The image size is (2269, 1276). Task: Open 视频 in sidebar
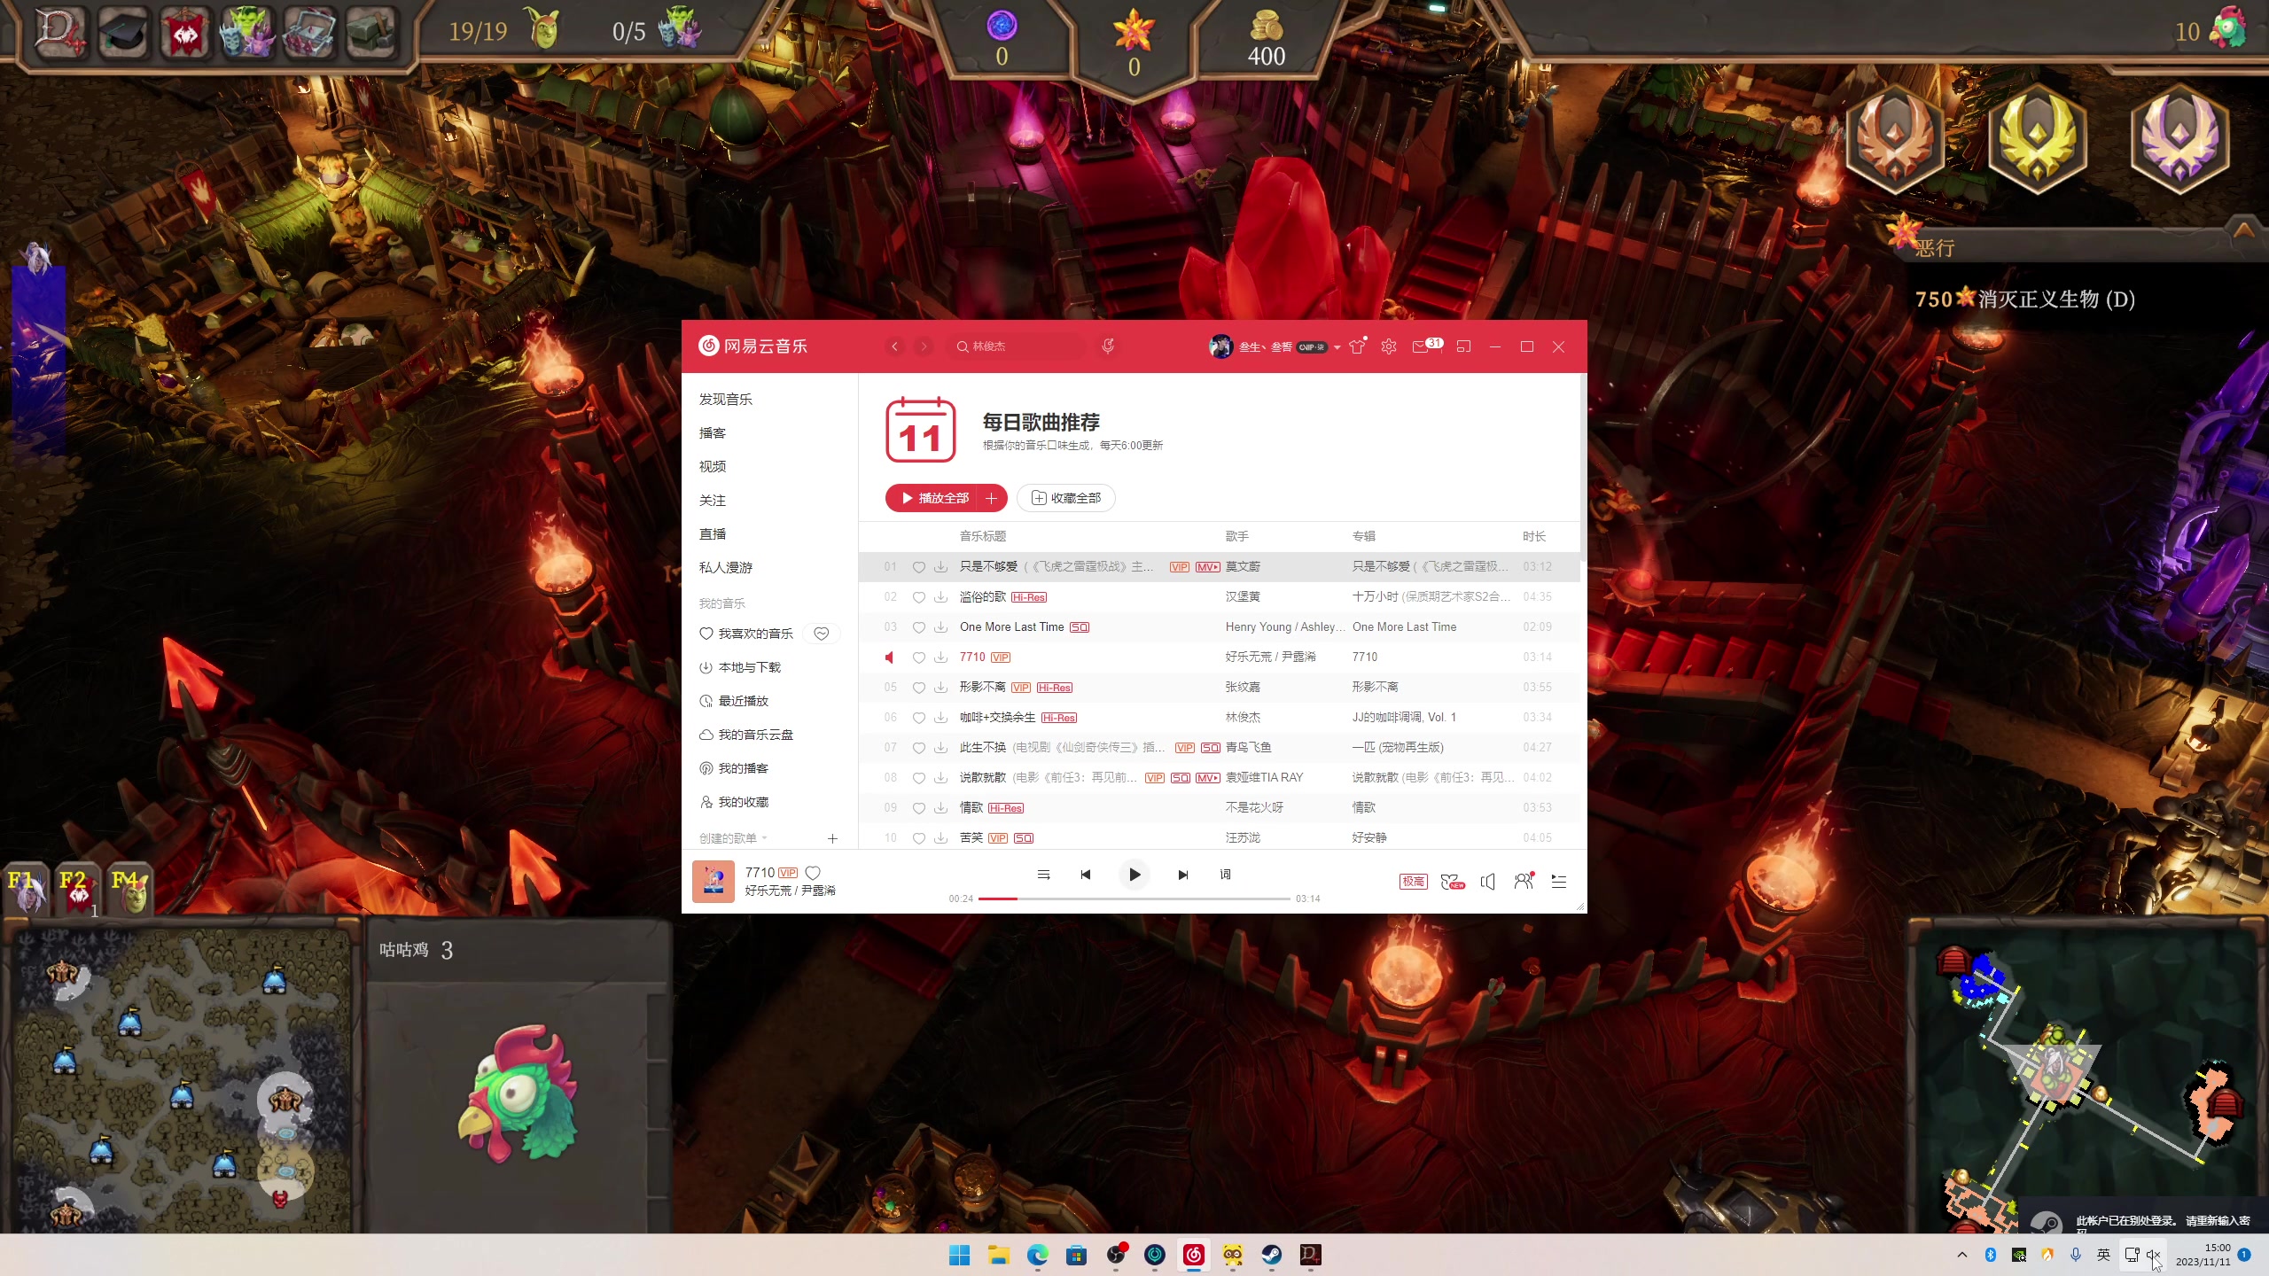712,467
